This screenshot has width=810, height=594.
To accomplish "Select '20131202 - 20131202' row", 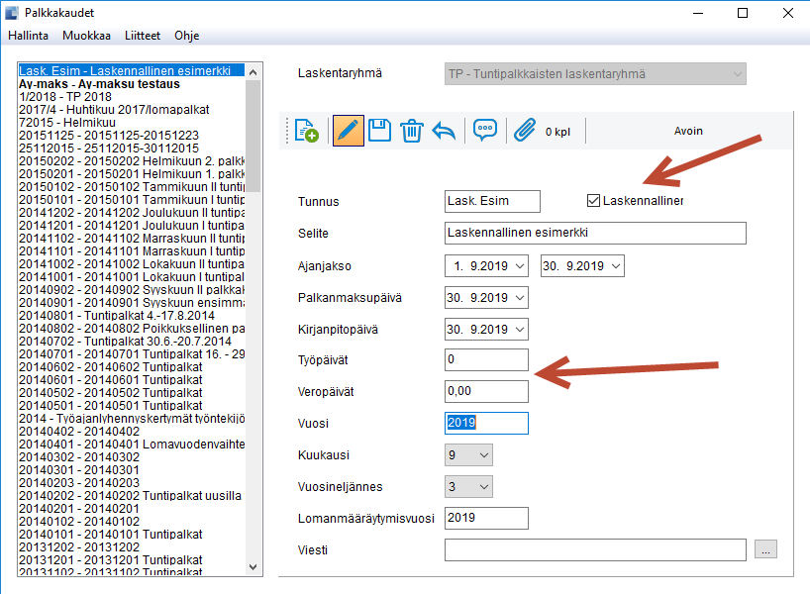I will 132,547.
